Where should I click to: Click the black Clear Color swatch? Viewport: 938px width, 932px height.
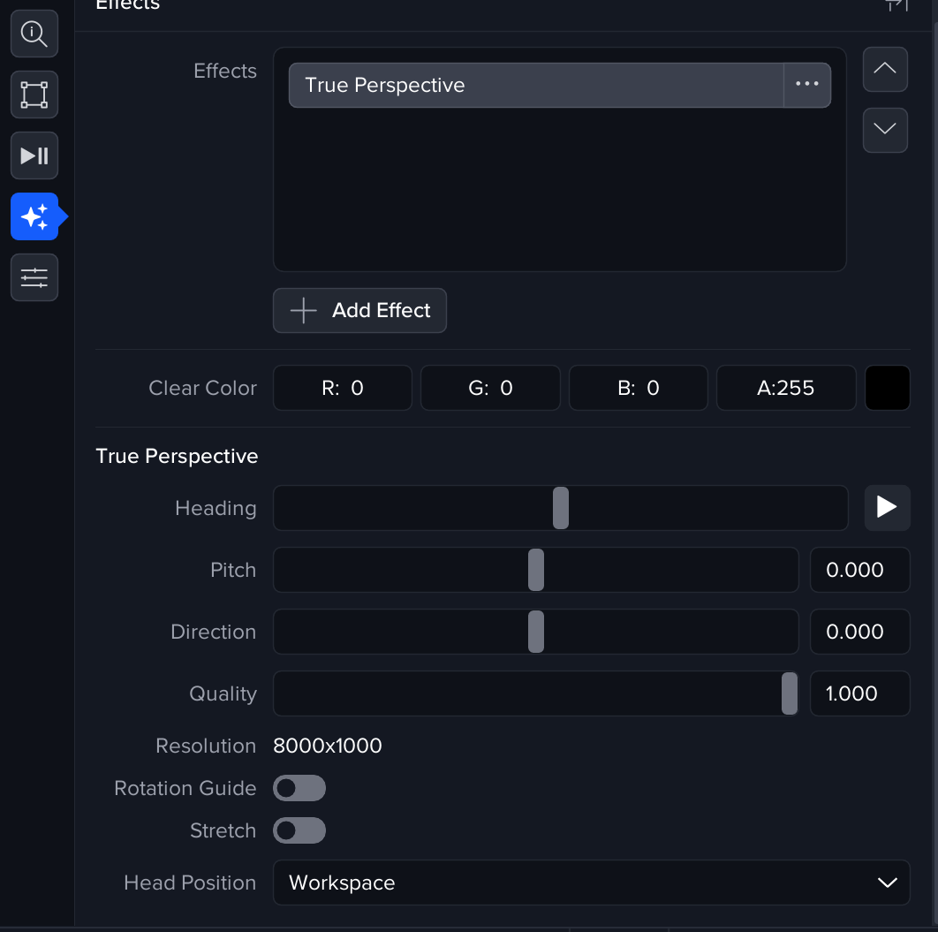click(x=887, y=388)
